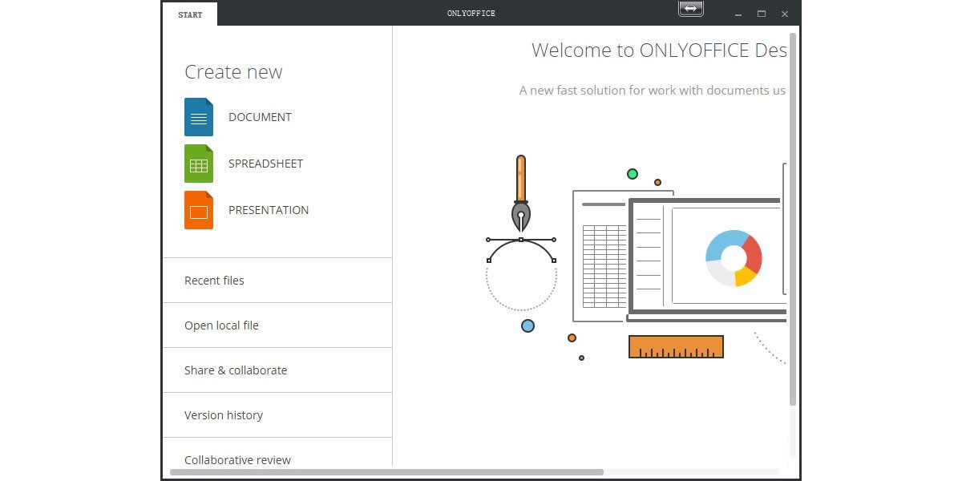962x481 pixels.
Task: Open the ONLYOFFICE title bar logo area
Action: pyautogui.click(x=471, y=13)
